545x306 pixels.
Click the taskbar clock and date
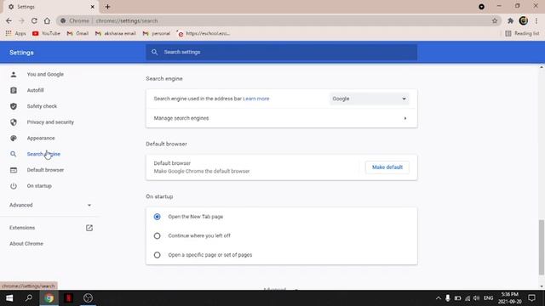[x=510, y=298]
